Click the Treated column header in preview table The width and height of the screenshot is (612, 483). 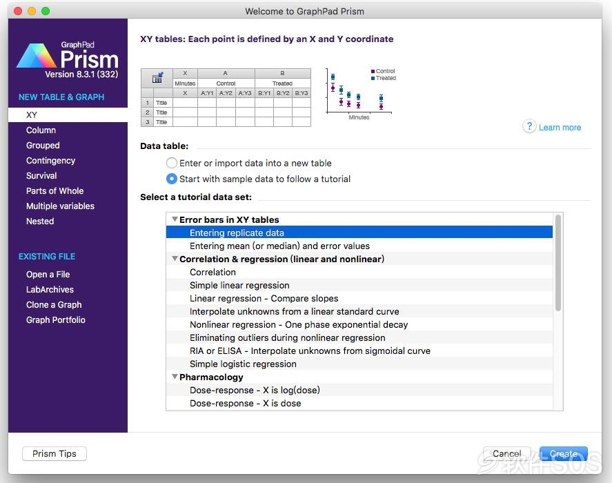[x=283, y=83]
